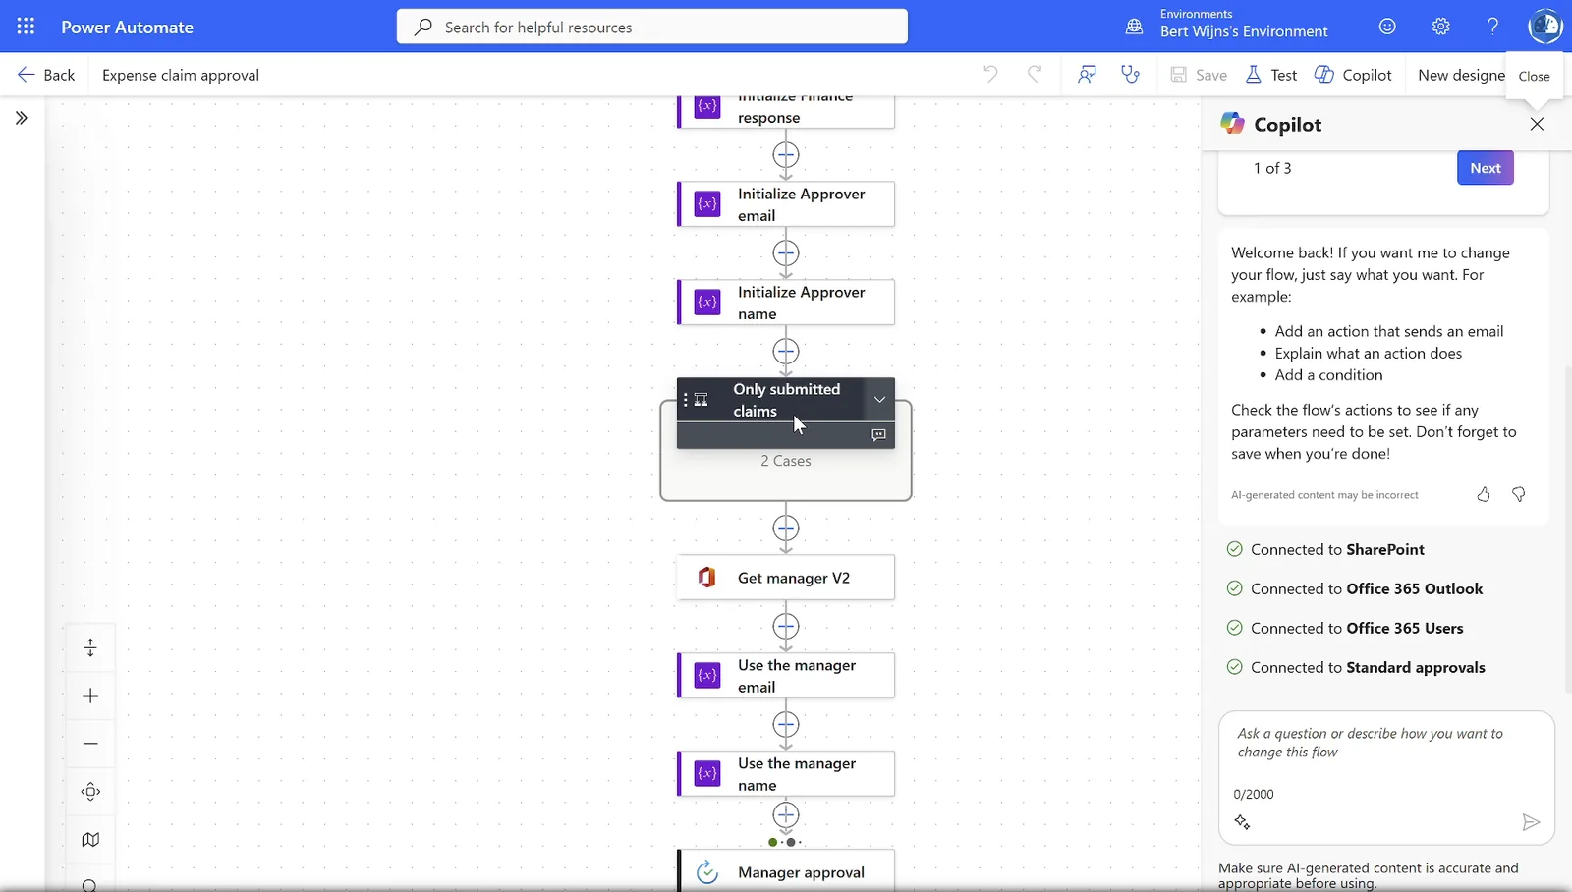Click the Connected to Office 365 Outlook status

pos(1355,589)
